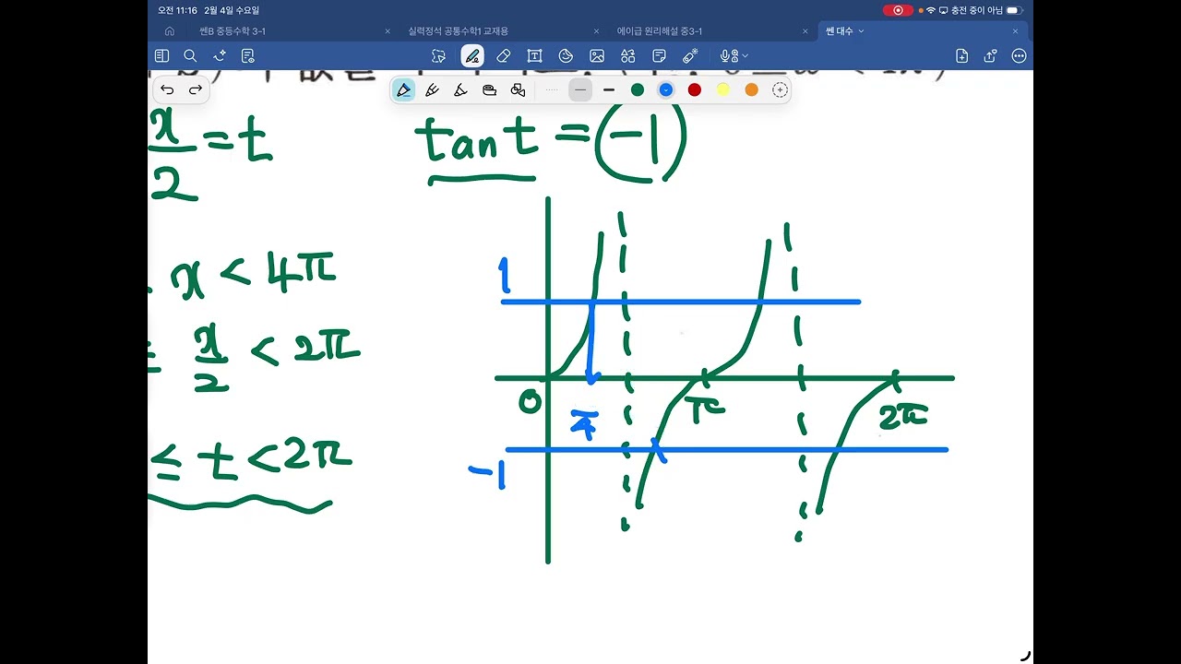Select the tape tool
Image resolution: width=1181 pixels, height=664 pixels.
[489, 89]
